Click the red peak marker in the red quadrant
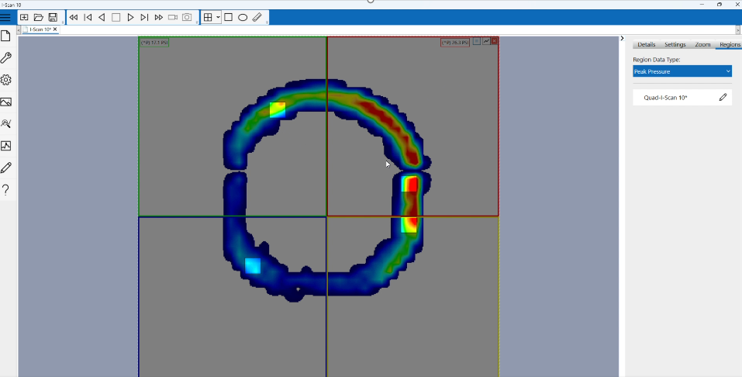The width and height of the screenshot is (742, 377). [409, 184]
